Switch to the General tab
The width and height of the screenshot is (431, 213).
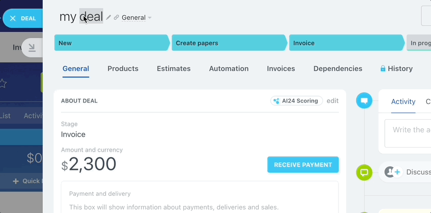click(x=76, y=68)
